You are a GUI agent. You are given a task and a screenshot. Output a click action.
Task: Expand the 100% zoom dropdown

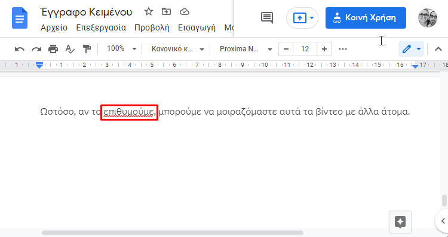click(121, 49)
